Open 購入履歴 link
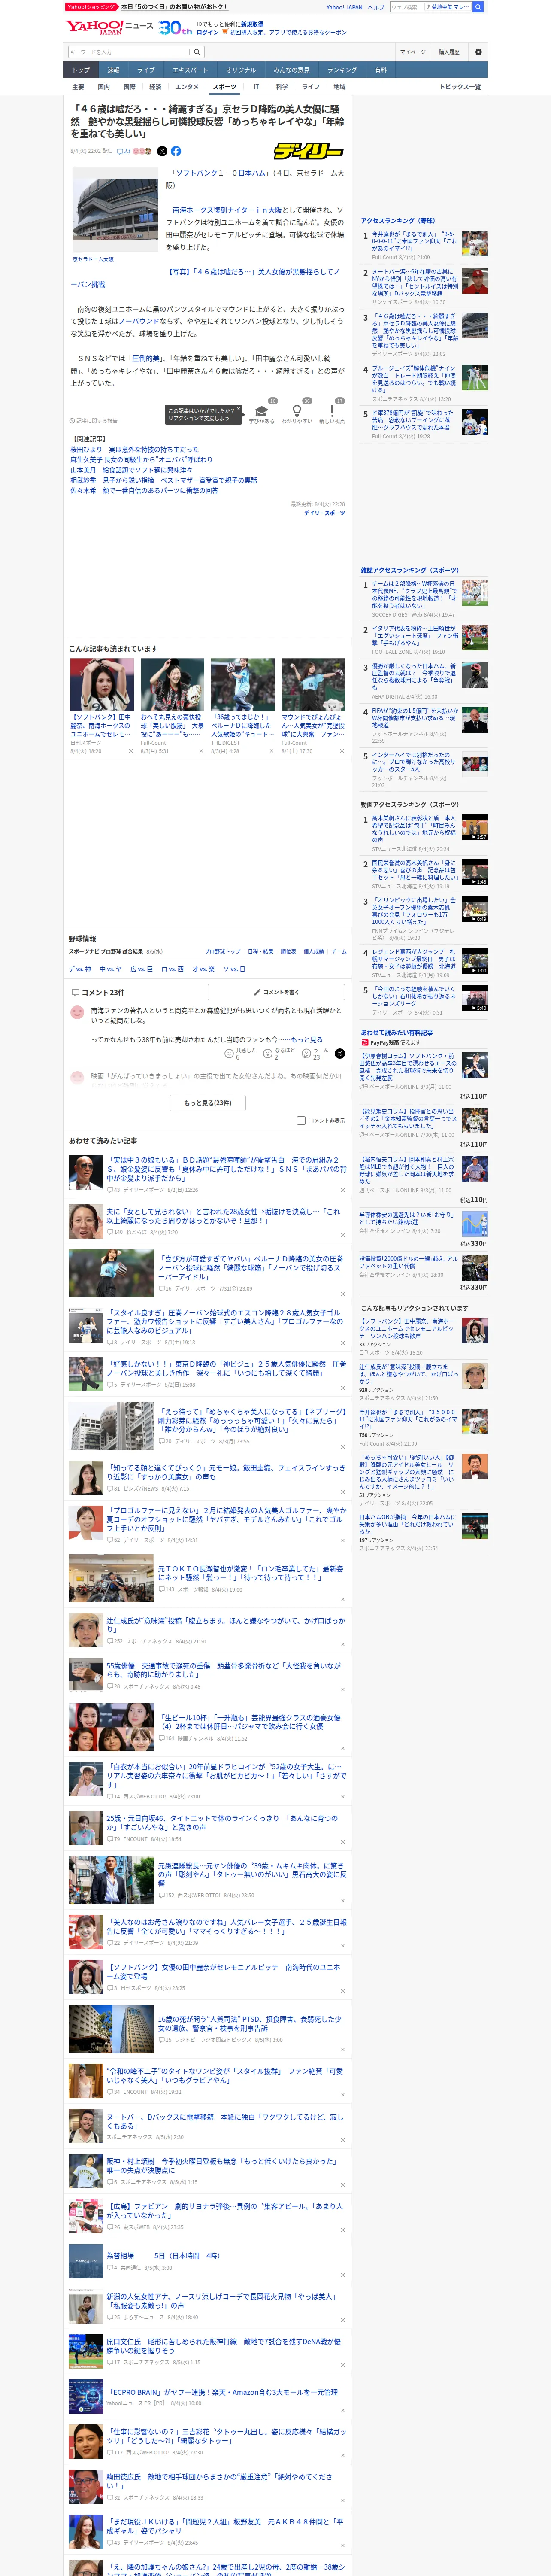This screenshot has height=2576, width=551. [449, 52]
